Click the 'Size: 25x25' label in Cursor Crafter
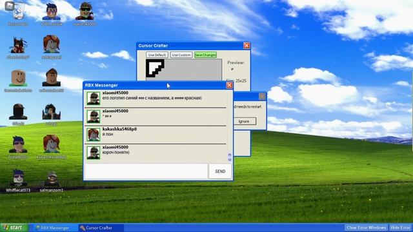 coord(236,80)
